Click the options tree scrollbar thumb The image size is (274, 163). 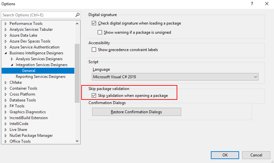[77, 73]
